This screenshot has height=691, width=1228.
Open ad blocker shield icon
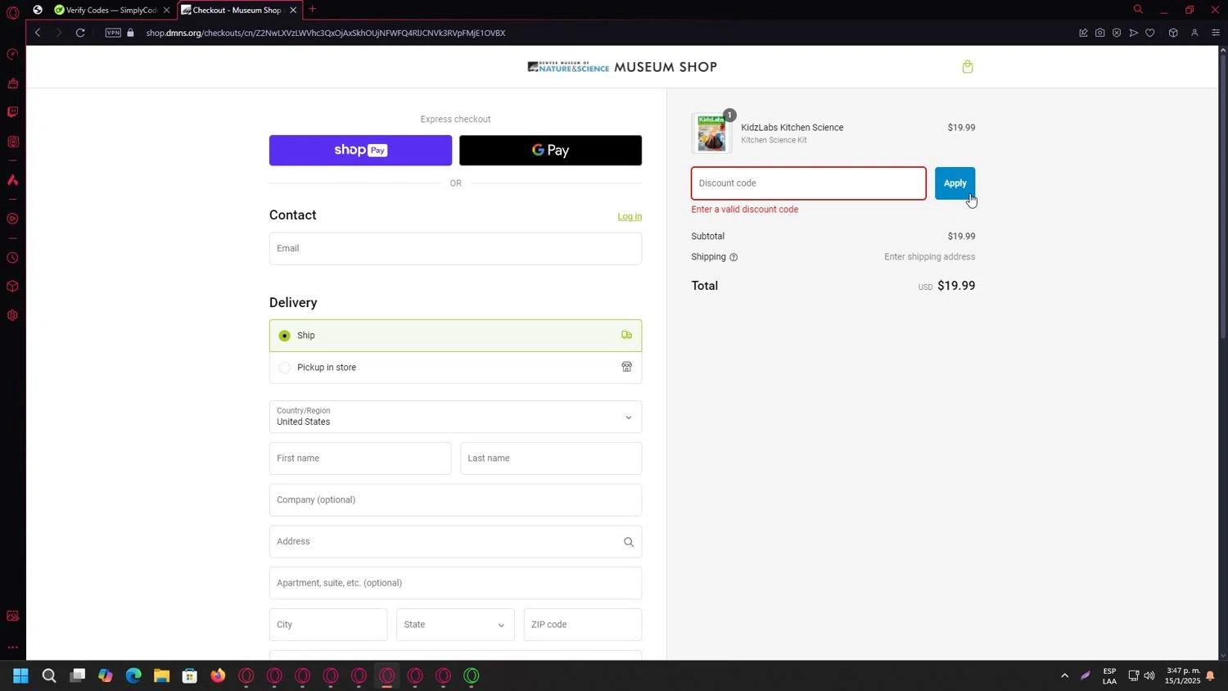coord(1117,33)
